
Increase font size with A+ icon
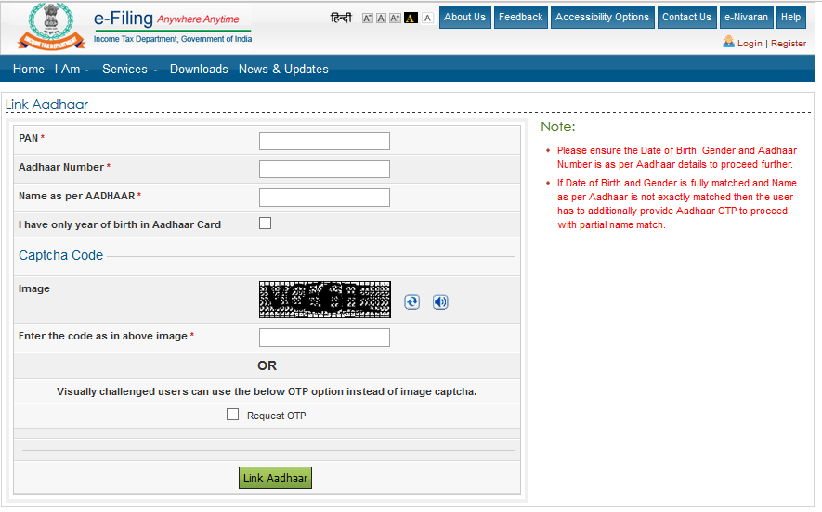pos(395,19)
